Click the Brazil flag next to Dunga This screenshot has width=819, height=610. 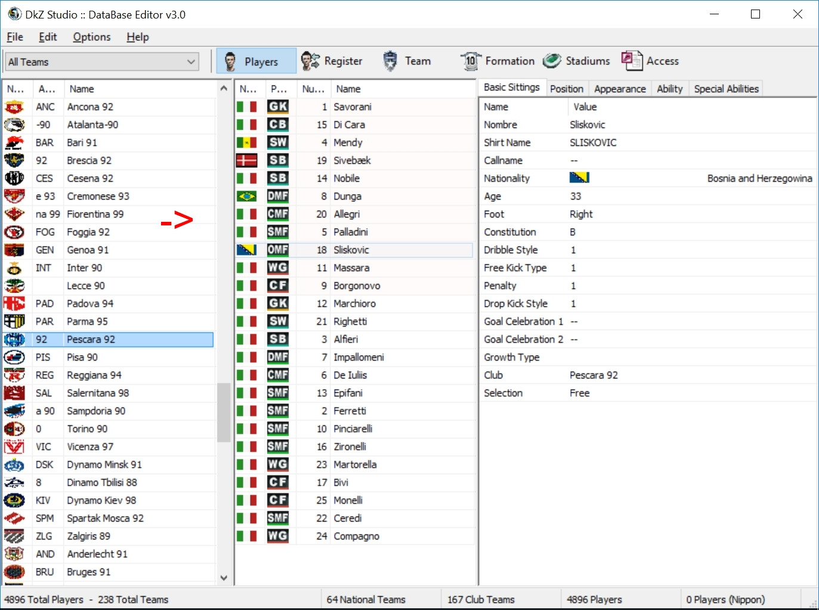[246, 196]
